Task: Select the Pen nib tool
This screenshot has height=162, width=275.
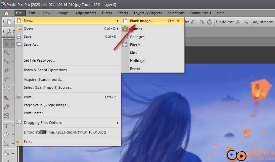Action: [x=7, y=107]
